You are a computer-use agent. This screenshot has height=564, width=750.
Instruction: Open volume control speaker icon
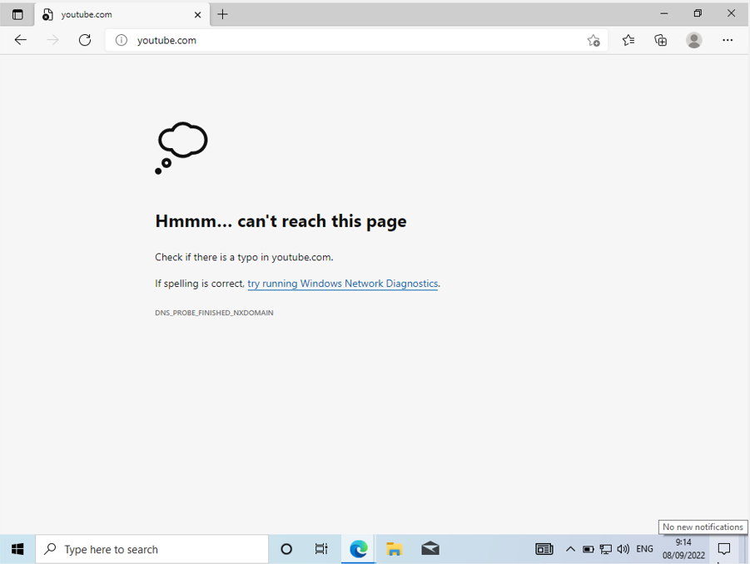click(623, 549)
